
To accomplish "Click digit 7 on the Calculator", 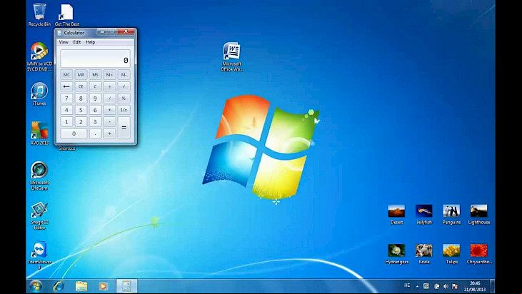I will click(x=66, y=98).
